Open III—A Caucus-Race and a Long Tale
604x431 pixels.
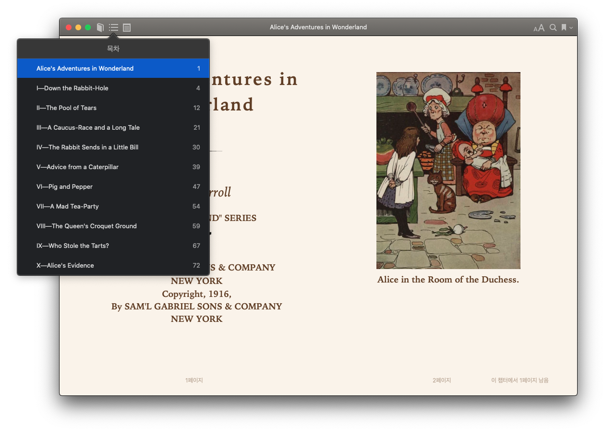tap(113, 127)
